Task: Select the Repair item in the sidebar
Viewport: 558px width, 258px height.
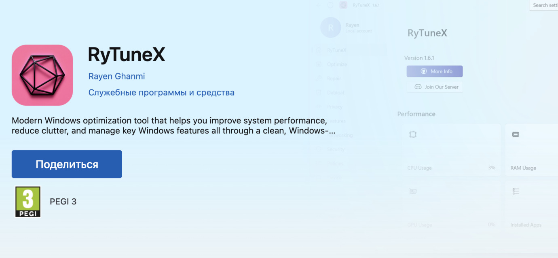Action: (334, 79)
